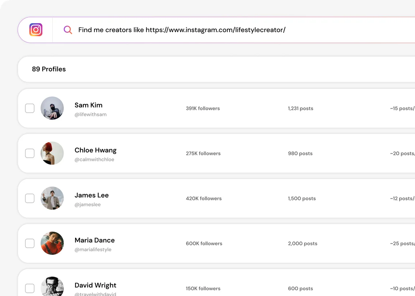
Task: Click the 150K followers value
Action: [203, 288]
